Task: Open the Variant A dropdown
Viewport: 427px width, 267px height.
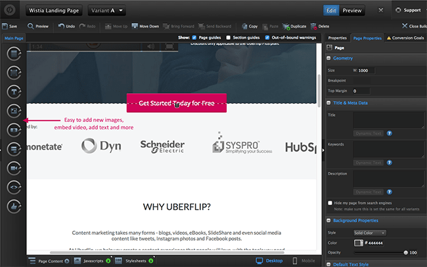Action: (106, 10)
